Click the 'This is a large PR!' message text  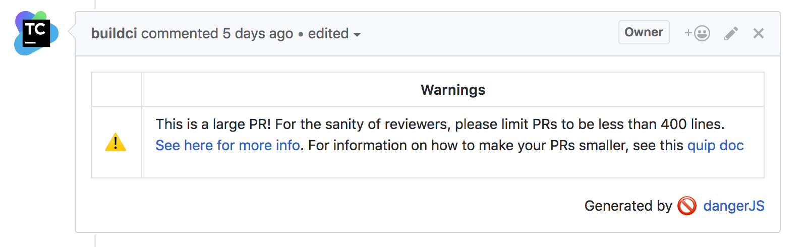(x=213, y=124)
